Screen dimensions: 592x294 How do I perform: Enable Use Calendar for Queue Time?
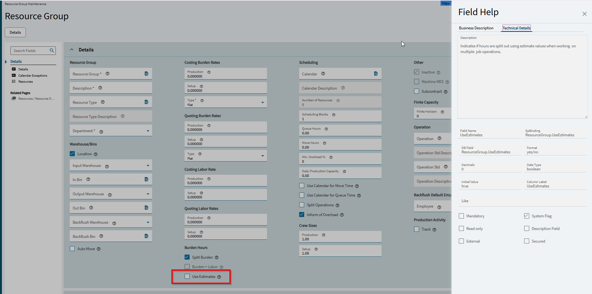point(302,195)
